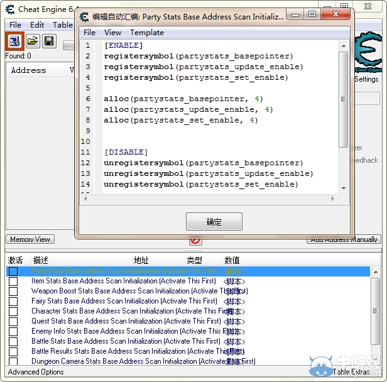Image resolution: width=387 pixels, height=382 pixels.
Task: Select Enemy Info Stats Base Address row
Action: click(x=188, y=332)
